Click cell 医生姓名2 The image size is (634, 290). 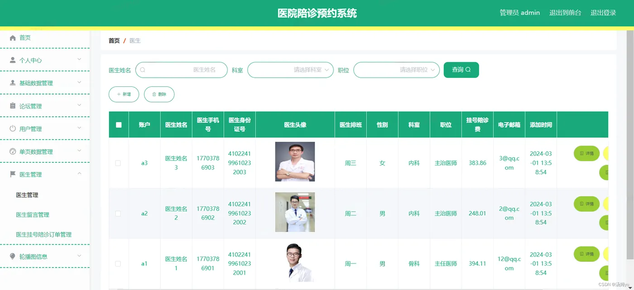click(176, 213)
